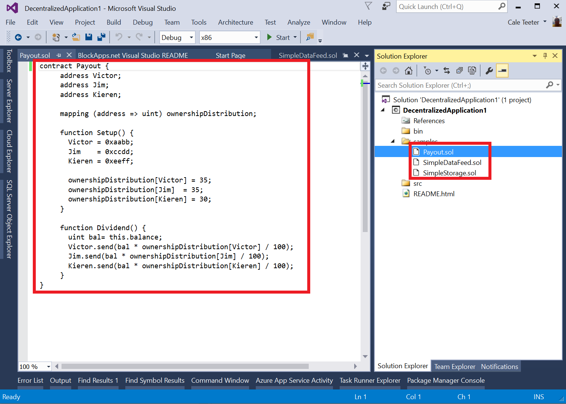The image size is (566, 404).
Task: Open the New Project dropdown arrow
Action: (66, 37)
